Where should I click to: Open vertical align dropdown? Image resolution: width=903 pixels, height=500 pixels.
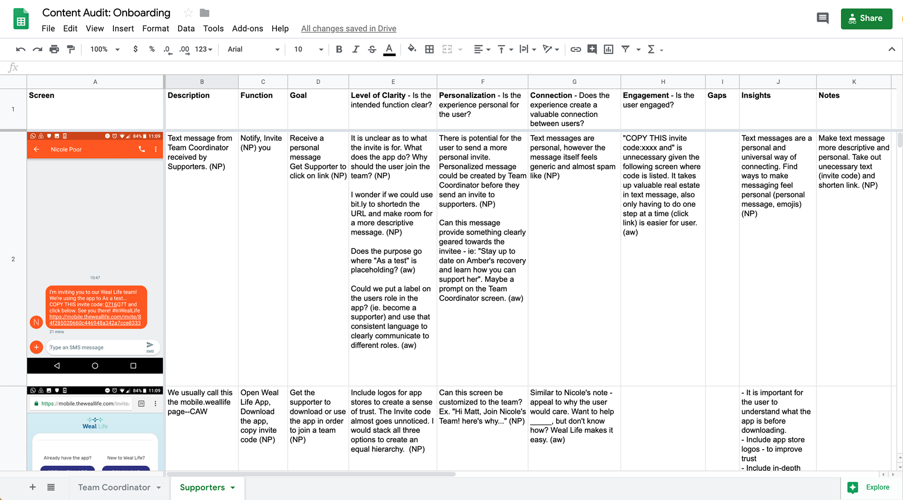point(506,49)
